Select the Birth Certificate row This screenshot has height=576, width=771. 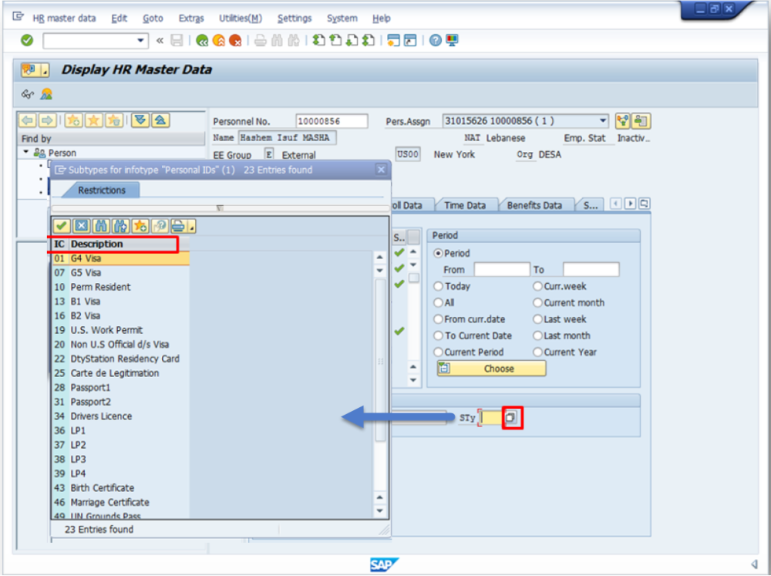point(120,488)
